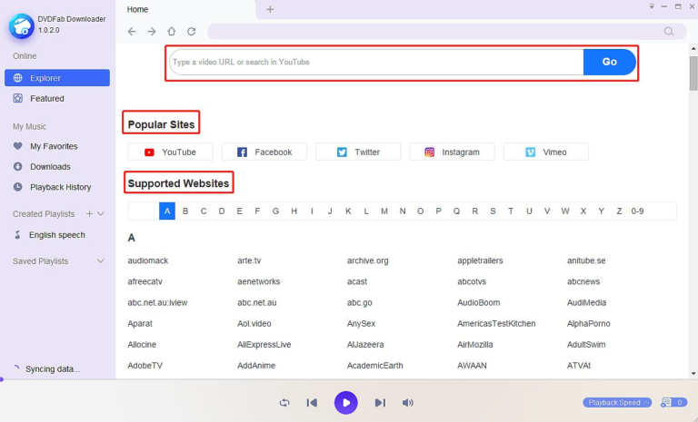
Task: Select letter B in alphabet filter
Action: coord(185,211)
